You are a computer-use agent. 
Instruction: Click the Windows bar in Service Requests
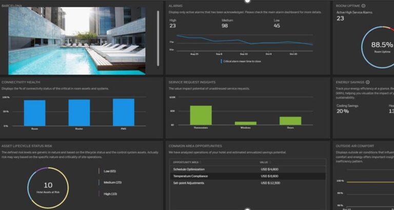pyautogui.click(x=246, y=123)
